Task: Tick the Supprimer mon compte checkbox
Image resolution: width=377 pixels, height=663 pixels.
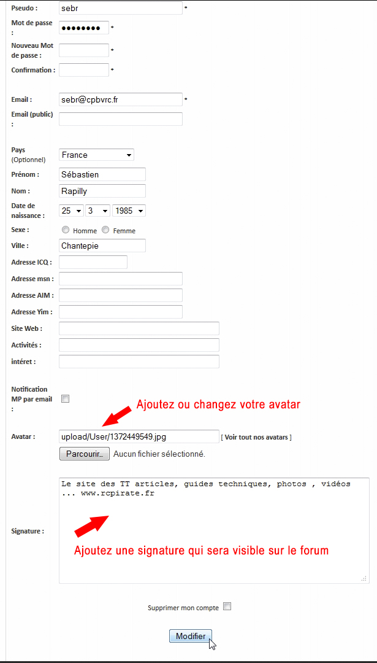Action: (x=227, y=607)
